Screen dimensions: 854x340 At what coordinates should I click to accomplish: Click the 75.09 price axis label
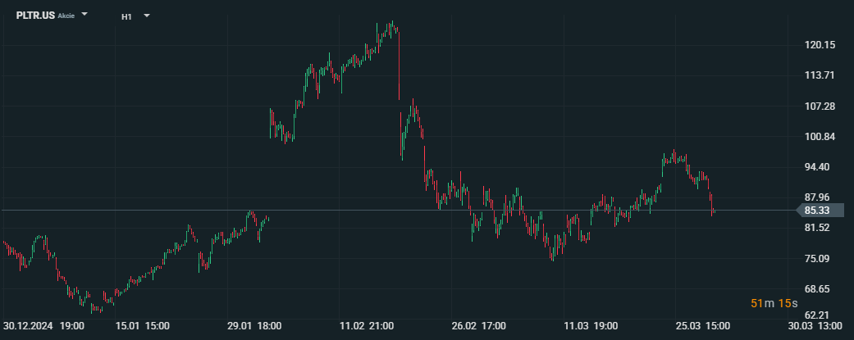[820, 258]
